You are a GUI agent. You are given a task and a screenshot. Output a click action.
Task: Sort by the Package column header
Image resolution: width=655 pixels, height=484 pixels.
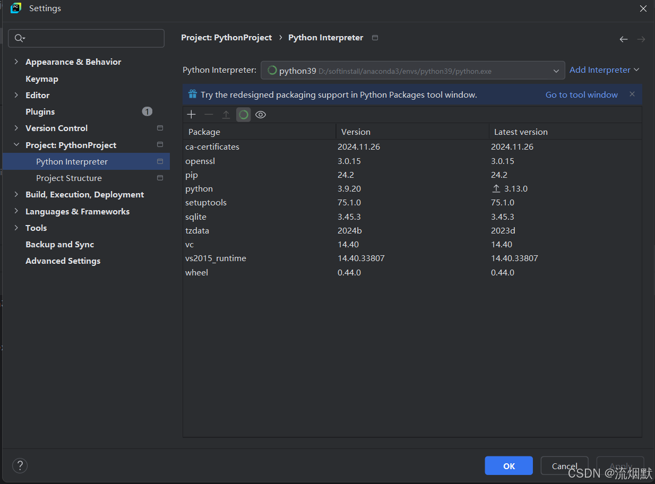tap(260, 132)
